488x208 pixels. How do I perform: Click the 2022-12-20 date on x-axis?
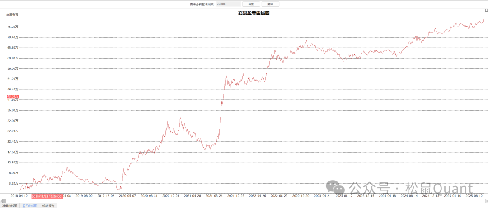(301, 196)
